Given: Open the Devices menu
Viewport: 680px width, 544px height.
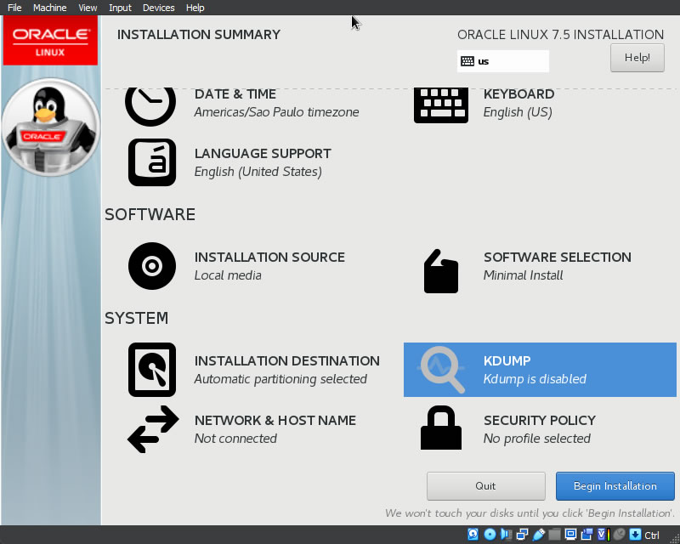Looking at the screenshot, I should [159, 8].
